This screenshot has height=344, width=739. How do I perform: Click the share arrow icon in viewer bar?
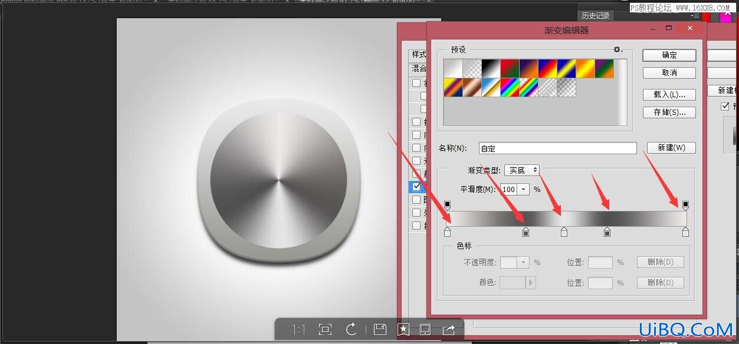click(x=448, y=329)
